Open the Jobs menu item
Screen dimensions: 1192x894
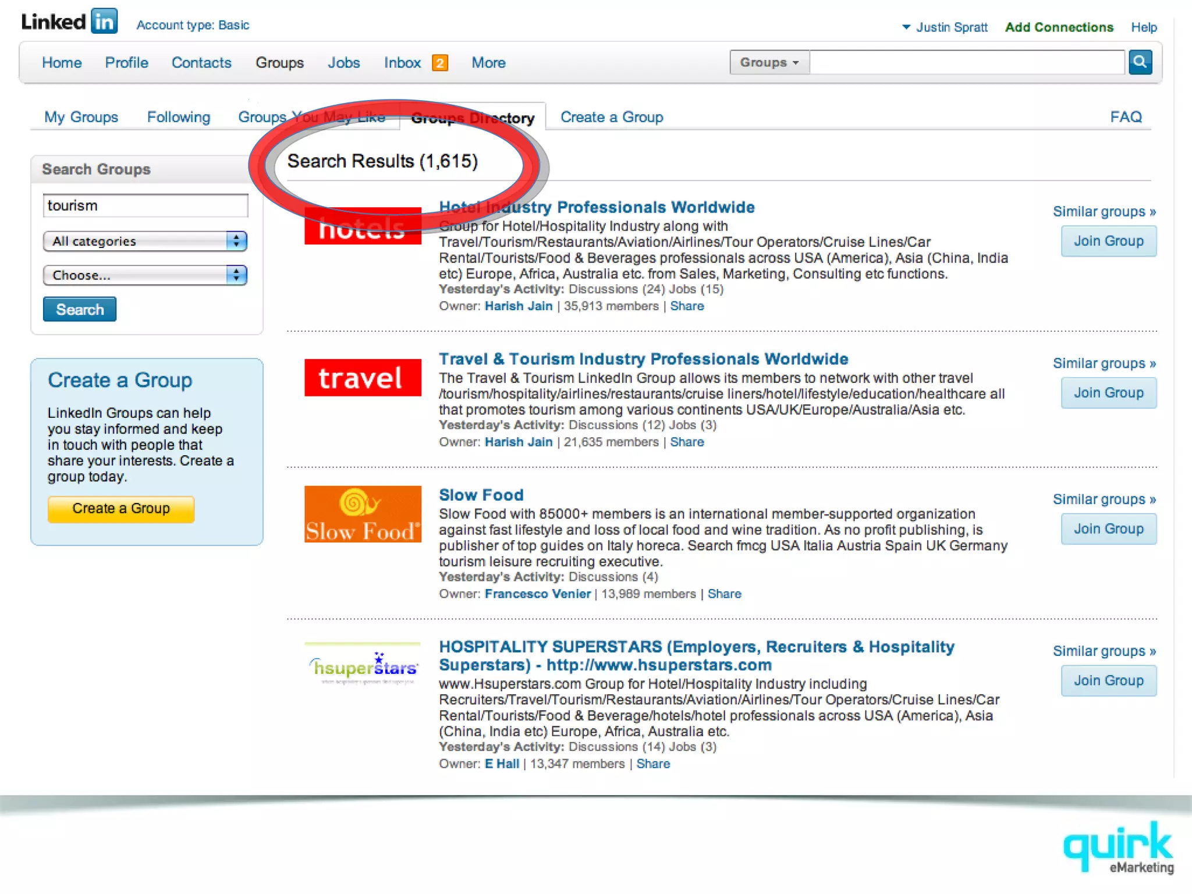pyautogui.click(x=343, y=63)
